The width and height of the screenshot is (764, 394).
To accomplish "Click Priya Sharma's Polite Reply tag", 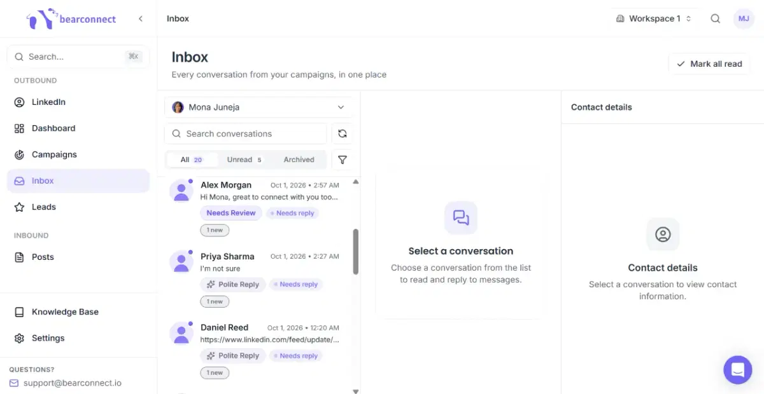I will (x=232, y=285).
